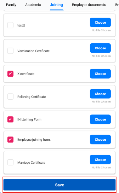Switch to the Family tab
The image size is (119, 193).
(x=11, y=5)
